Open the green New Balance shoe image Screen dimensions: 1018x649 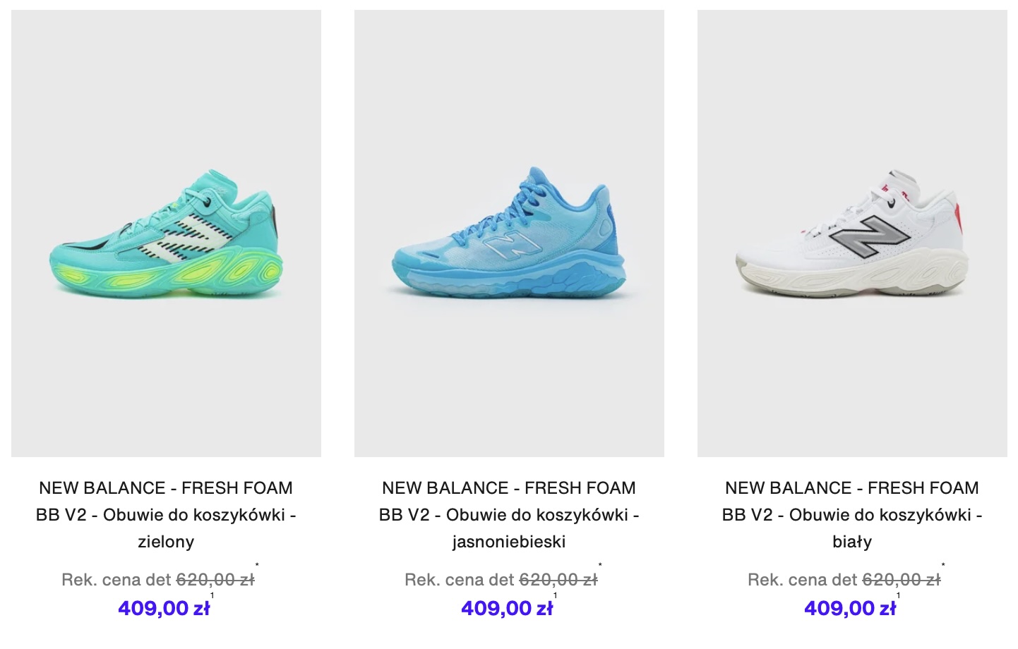click(166, 233)
